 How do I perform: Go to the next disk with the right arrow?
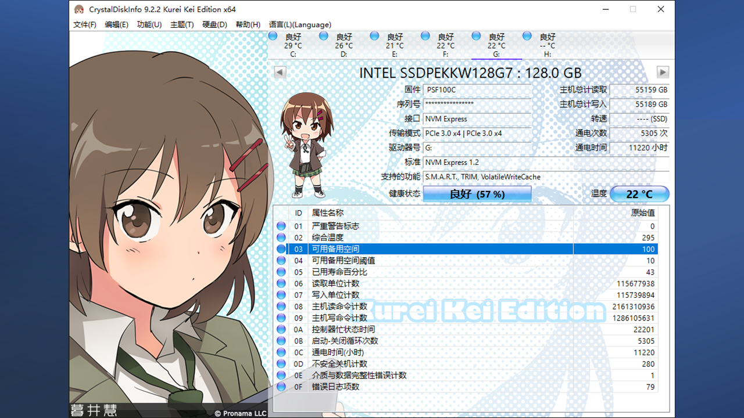click(663, 73)
